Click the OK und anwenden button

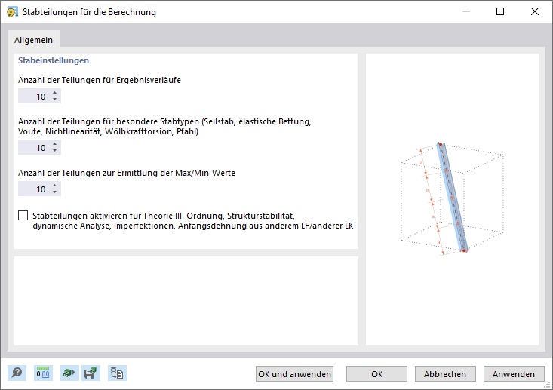point(294,373)
